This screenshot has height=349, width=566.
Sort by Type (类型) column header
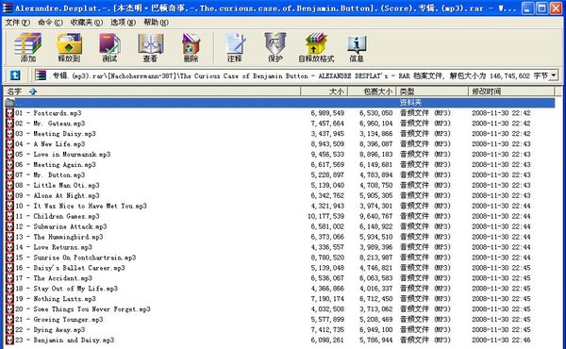point(432,91)
